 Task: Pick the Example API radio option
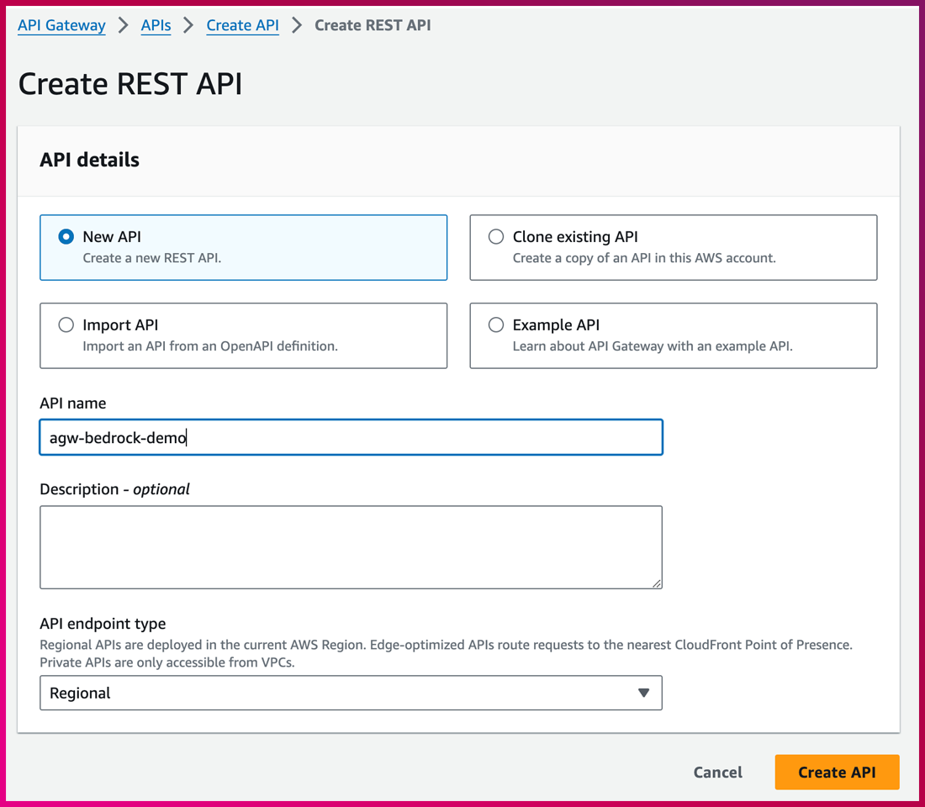(496, 324)
